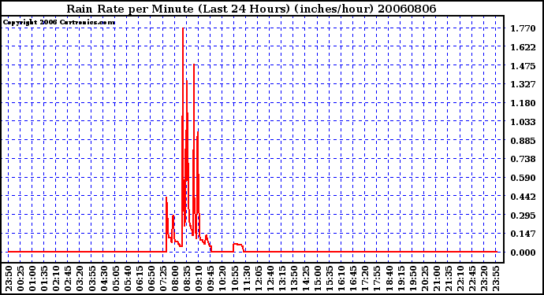
Task: Click the y-axis value 1.180
Action: pyautogui.click(x=523, y=103)
